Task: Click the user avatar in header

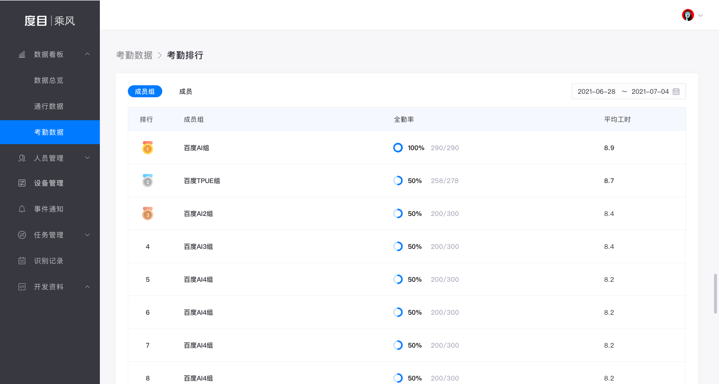Action: 688,15
